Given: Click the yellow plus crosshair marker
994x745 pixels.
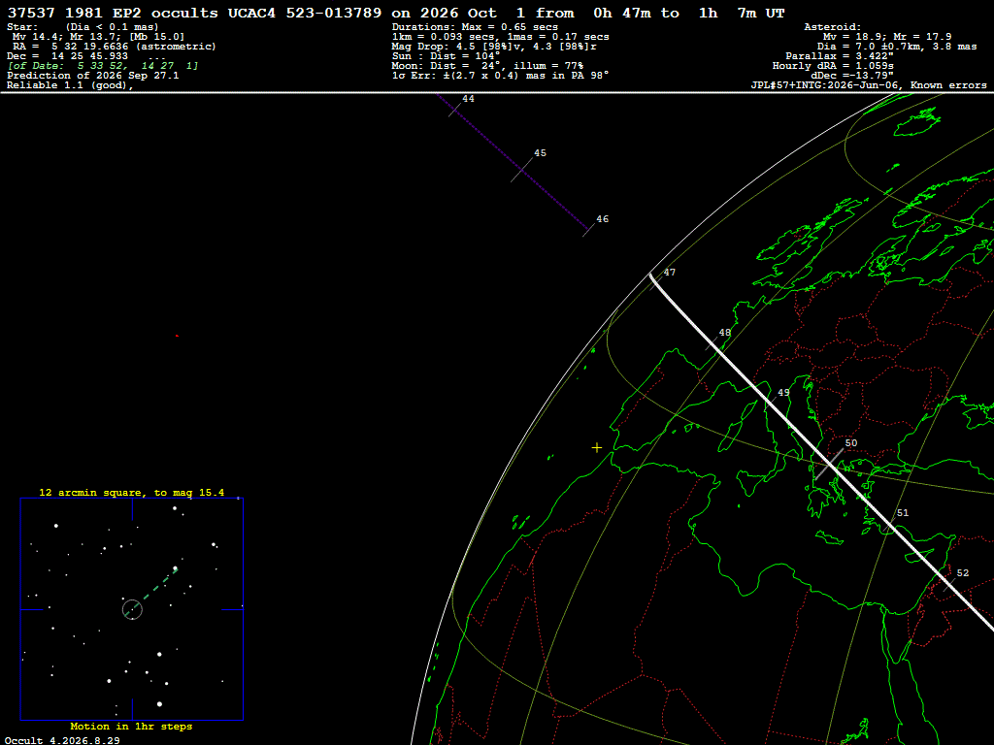Looking at the screenshot, I should [x=597, y=448].
